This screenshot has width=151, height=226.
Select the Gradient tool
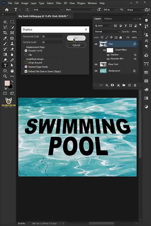tap(5, 54)
